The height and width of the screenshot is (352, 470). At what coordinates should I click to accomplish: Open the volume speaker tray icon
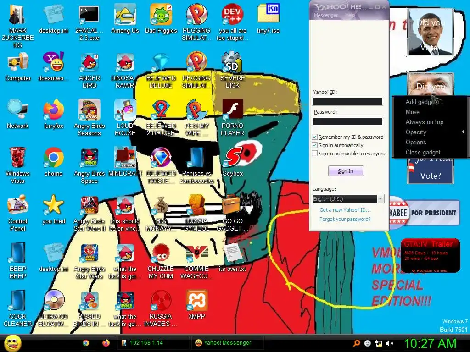[x=389, y=343]
